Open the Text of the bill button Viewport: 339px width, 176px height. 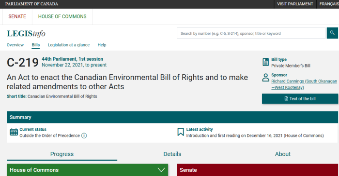pyautogui.click(x=300, y=98)
